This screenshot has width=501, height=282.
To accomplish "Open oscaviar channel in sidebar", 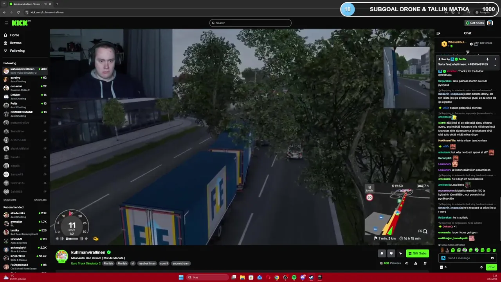I will (x=25, y=88).
